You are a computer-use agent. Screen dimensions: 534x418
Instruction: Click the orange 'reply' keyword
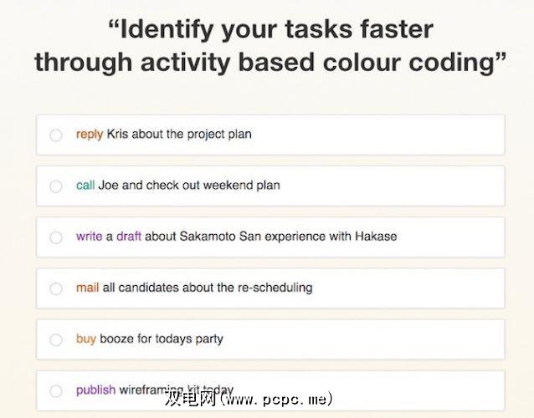pyautogui.click(x=90, y=134)
